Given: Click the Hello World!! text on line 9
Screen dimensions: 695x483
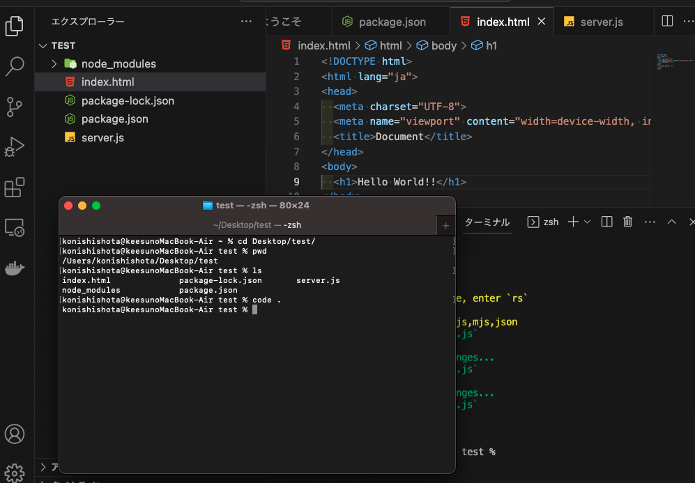Looking at the screenshot, I should click(x=396, y=182).
